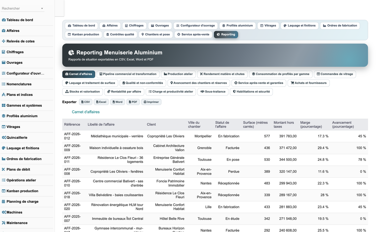This screenshot has height=232, width=376.
Task: Click the Laquage et finitions sidebar palette icon
Action: pyautogui.click(x=4, y=148)
